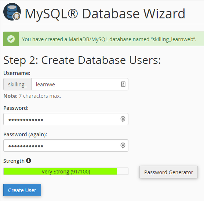The image size is (204, 201).
Task: Click the skilling_ username prefix box
Action: [x=18, y=84]
